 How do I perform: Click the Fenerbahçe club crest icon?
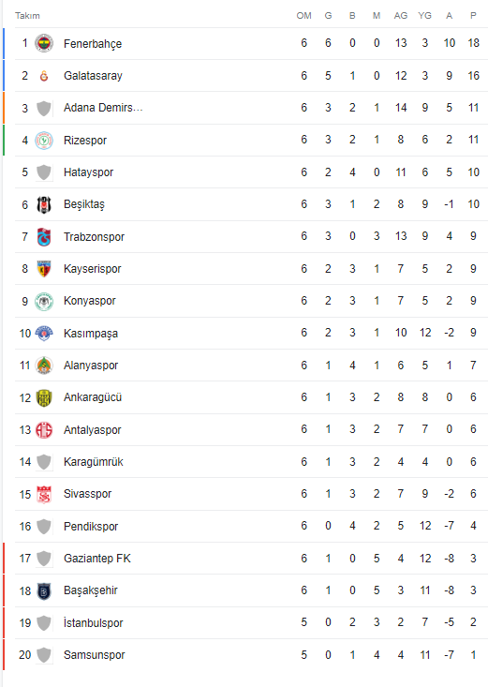click(44, 43)
